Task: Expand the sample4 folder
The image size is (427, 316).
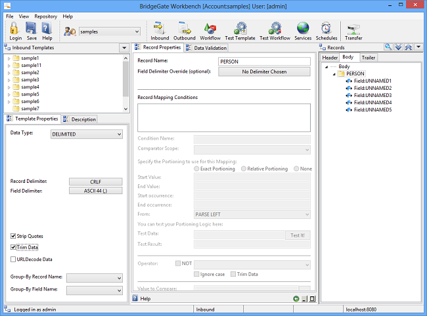Action: pos(9,87)
